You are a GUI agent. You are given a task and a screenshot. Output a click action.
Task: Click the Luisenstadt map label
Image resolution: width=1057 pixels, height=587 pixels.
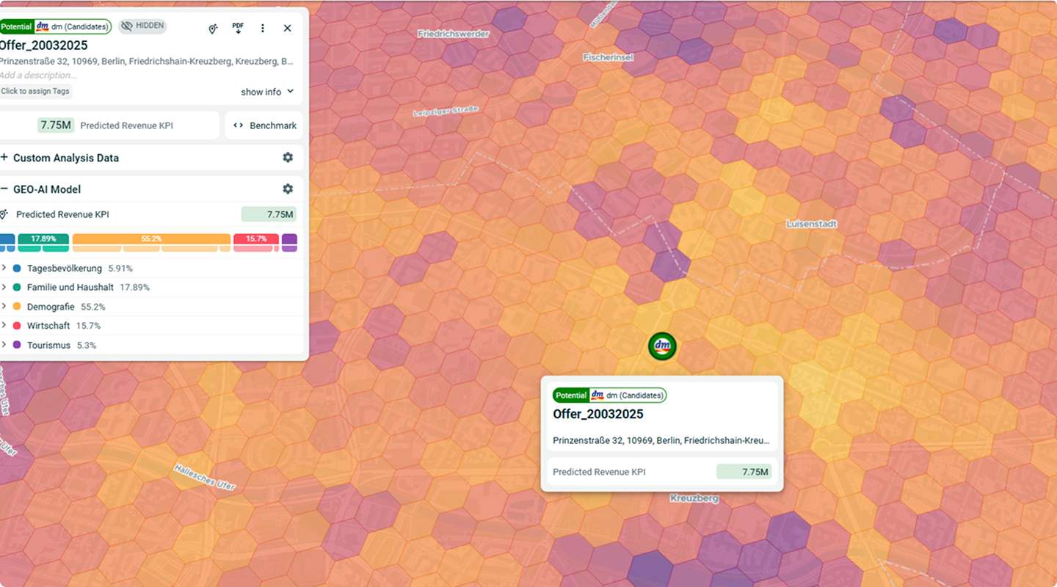(x=811, y=224)
